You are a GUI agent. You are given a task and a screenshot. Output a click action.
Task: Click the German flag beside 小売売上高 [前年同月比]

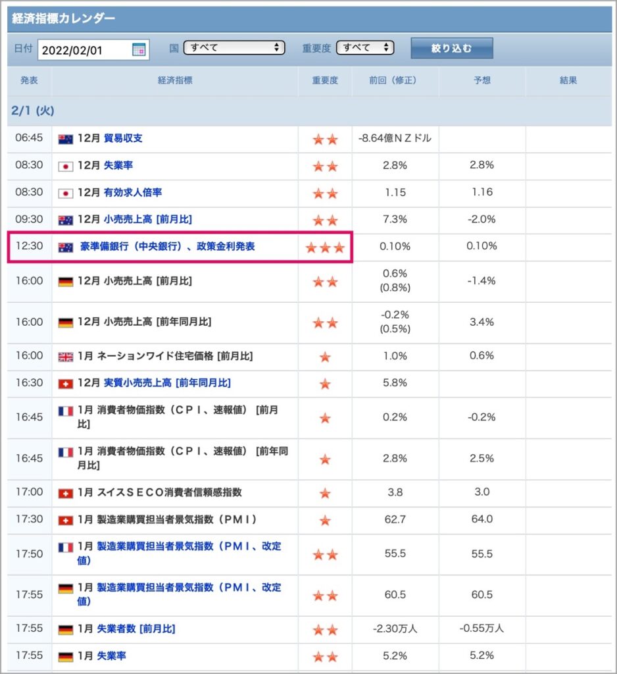click(66, 323)
